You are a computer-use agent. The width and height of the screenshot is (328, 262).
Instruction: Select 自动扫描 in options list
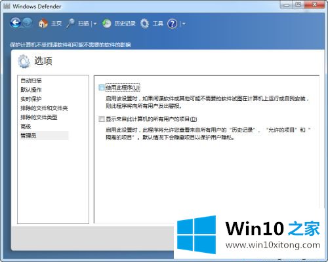[31, 81]
